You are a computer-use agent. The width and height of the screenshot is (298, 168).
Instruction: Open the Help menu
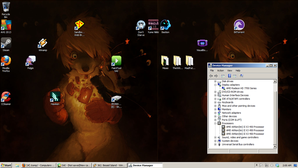coord(238,71)
